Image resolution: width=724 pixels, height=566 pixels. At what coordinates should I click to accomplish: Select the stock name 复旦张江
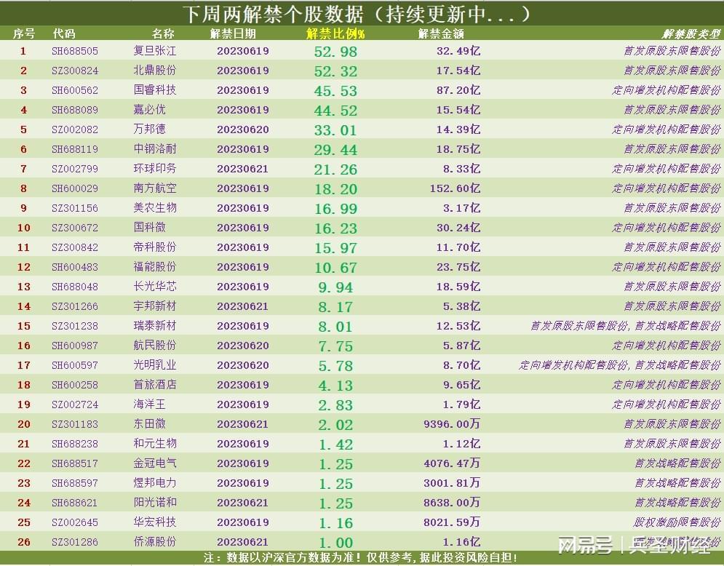[155, 51]
